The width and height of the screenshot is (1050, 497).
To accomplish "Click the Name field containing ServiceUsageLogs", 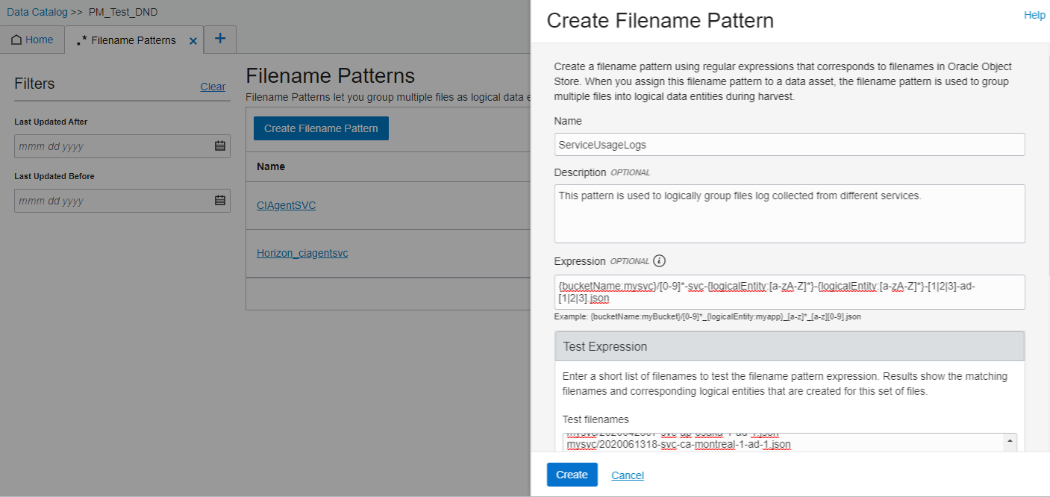I will pos(789,145).
